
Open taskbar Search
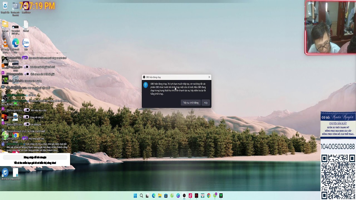tap(141, 196)
